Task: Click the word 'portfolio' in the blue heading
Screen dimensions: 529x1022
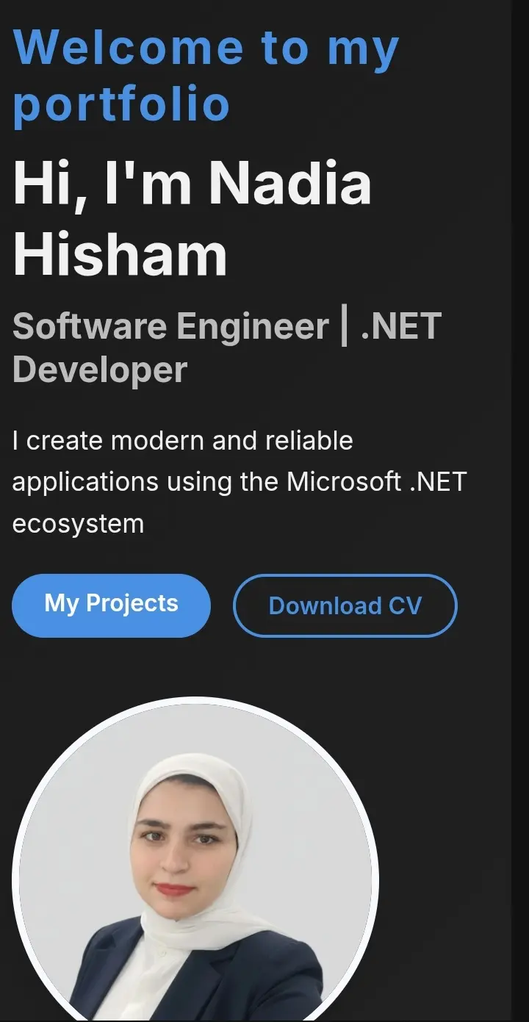Action: coord(122,104)
